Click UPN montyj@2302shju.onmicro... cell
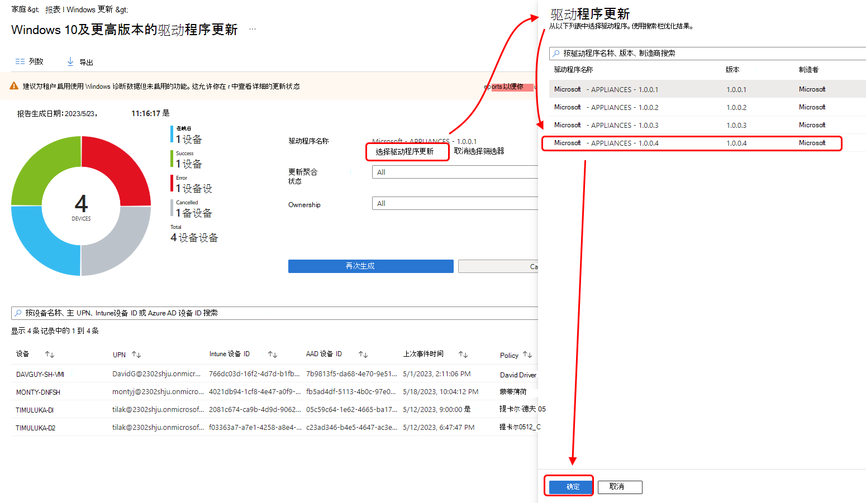The image size is (866, 503). click(x=158, y=392)
